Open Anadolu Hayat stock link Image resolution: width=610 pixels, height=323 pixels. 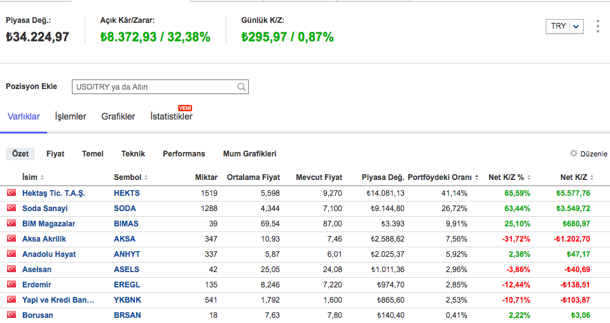pyautogui.click(x=49, y=254)
